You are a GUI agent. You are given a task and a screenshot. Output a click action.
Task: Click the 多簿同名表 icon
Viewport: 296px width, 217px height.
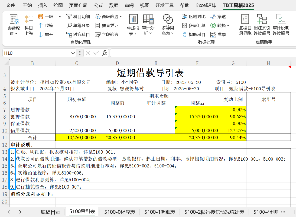click(x=168, y=19)
